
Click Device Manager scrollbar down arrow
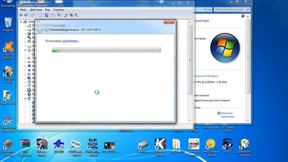coord(189,120)
